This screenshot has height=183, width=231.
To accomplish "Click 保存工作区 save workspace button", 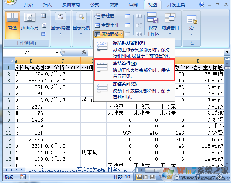I will [153, 24].
